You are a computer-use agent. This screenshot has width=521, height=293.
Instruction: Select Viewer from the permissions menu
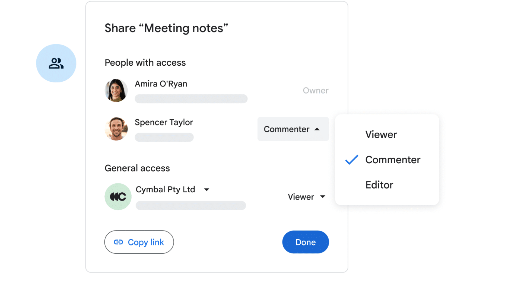pos(381,134)
